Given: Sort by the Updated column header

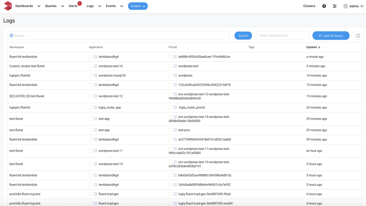Looking at the screenshot, I should tap(311, 47).
